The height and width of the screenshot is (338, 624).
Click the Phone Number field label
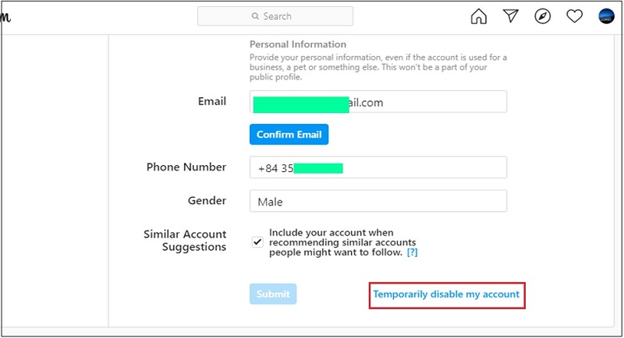186,167
